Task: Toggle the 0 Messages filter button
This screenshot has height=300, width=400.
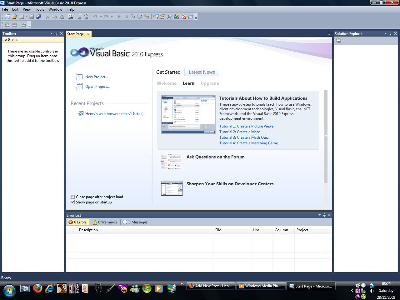Action: click(x=135, y=222)
